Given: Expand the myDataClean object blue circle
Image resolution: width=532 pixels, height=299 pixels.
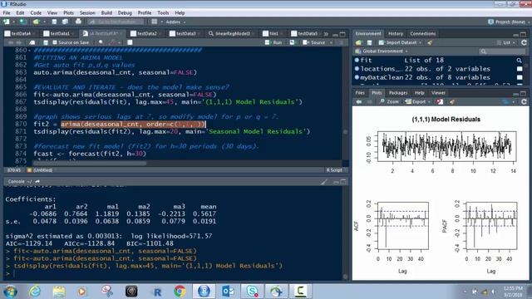Looking at the screenshot, I should (357, 77).
